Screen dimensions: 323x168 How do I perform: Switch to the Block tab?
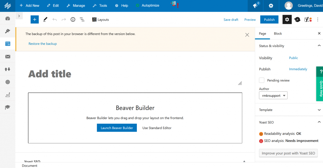tap(278, 33)
